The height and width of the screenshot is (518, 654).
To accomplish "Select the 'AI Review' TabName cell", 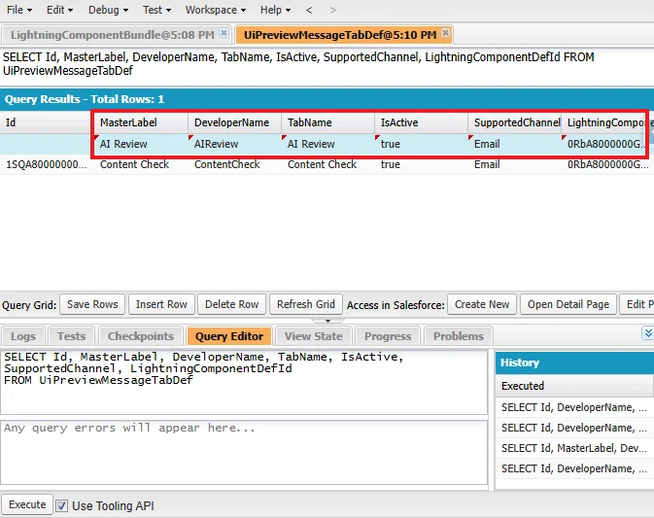I will pos(327,144).
